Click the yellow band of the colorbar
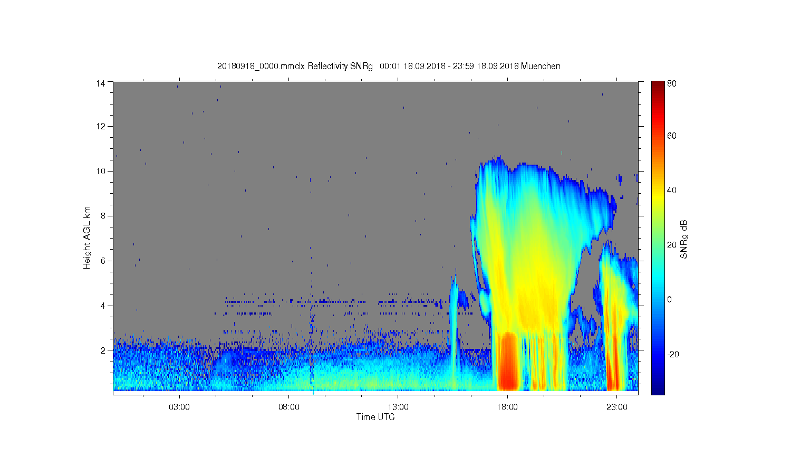 pos(658,198)
